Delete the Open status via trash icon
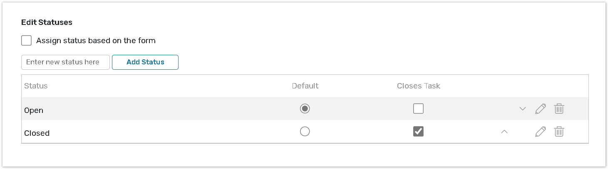The image size is (608, 169). (x=559, y=109)
